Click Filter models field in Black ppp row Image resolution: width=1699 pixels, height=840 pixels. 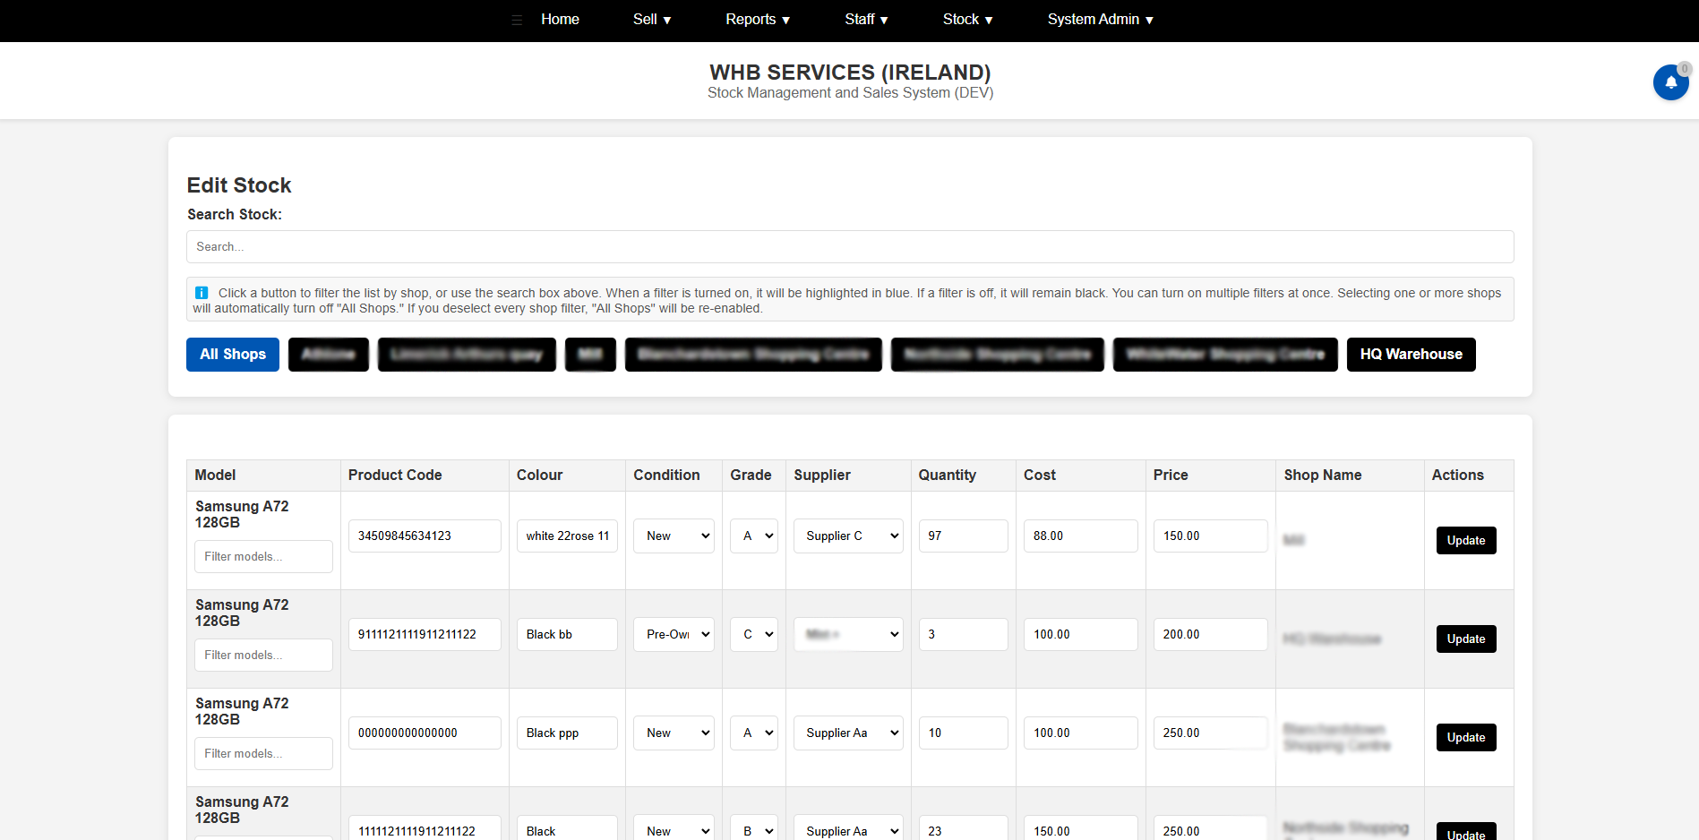coord(263,753)
